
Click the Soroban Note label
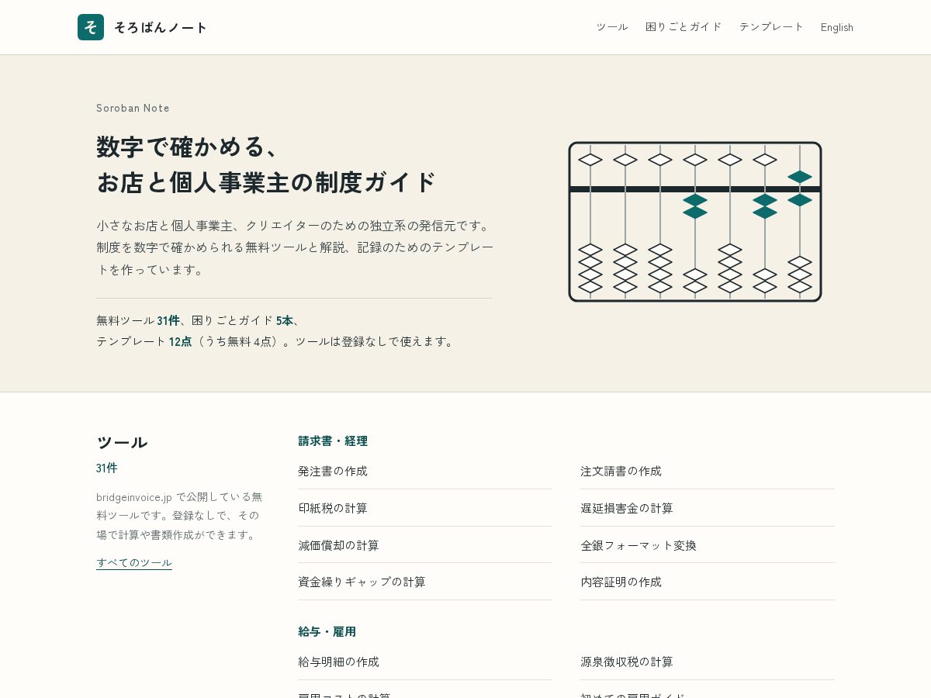coord(133,108)
